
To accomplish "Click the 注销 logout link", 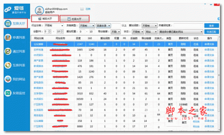I will 88,9.
